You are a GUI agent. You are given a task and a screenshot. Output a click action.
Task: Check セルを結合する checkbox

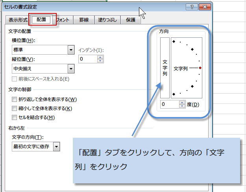[x=14, y=118]
